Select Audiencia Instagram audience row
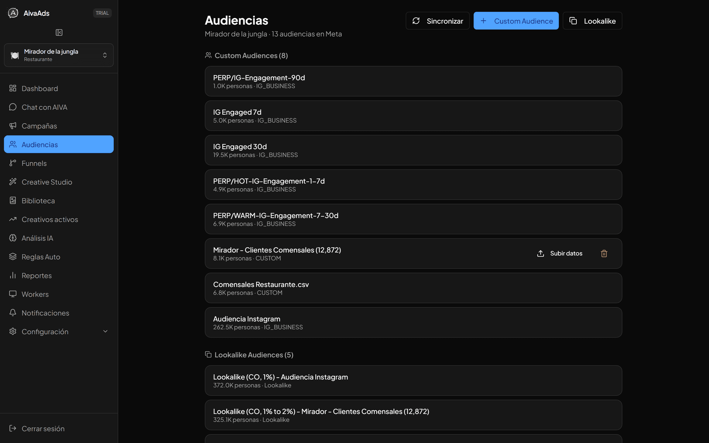The height and width of the screenshot is (443, 709). coord(413,322)
